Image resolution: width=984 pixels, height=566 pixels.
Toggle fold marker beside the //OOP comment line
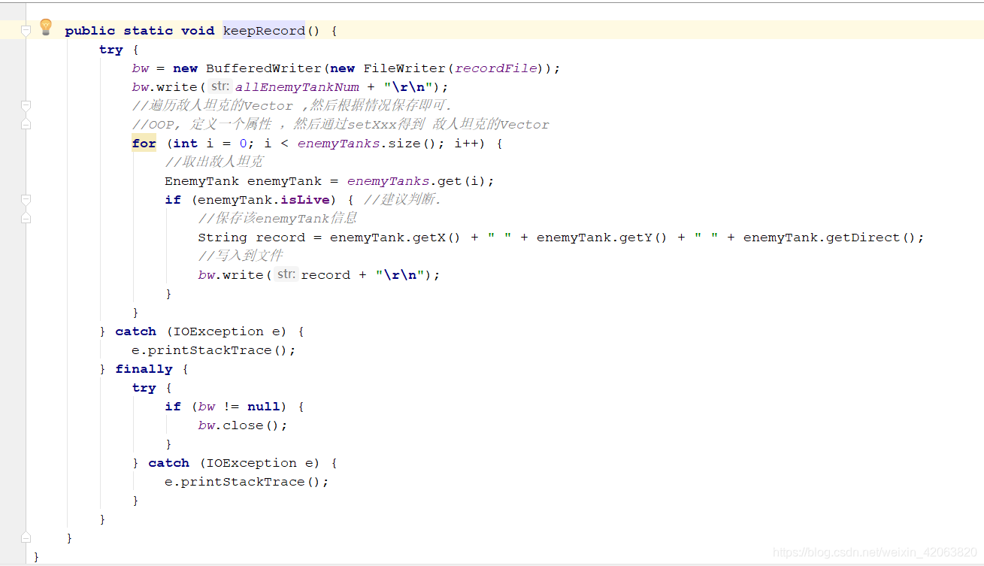(26, 124)
